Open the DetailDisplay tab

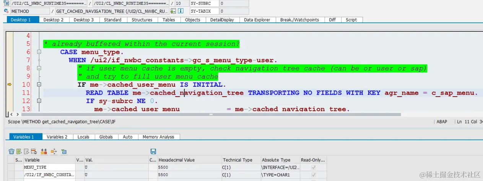pyautogui.click(x=223, y=19)
